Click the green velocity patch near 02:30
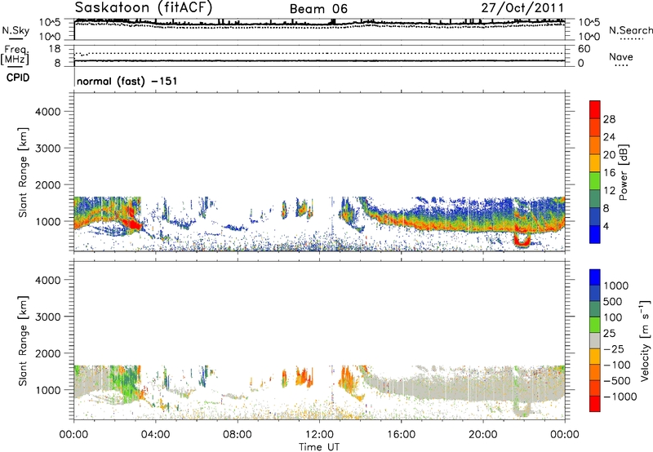 coord(127,385)
